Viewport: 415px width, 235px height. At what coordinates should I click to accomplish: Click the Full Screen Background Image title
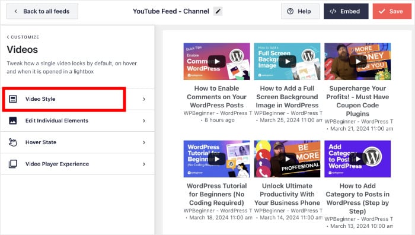tap(287, 97)
